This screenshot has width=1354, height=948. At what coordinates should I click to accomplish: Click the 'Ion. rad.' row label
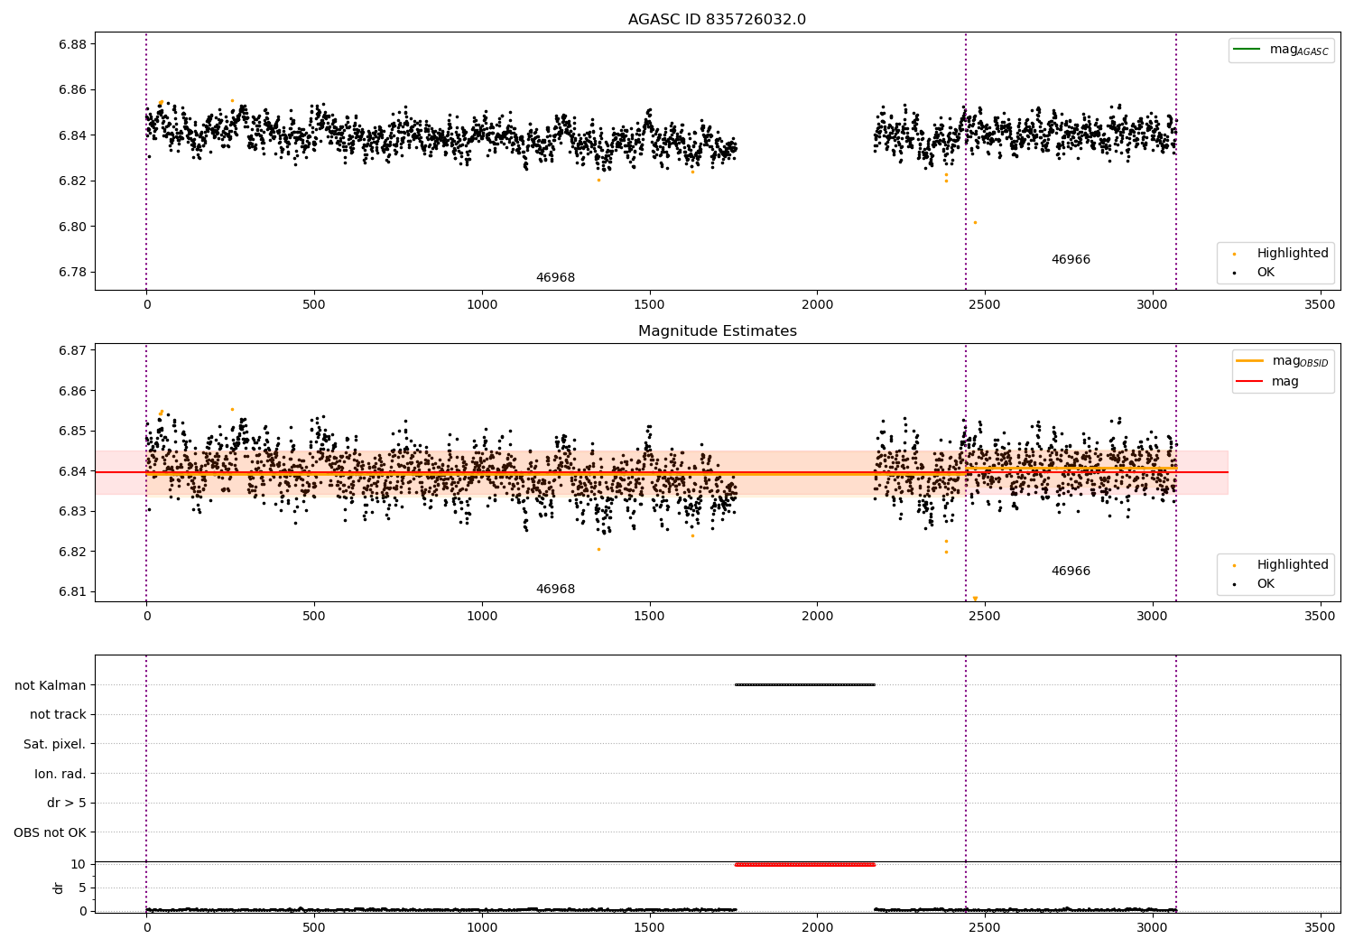60,774
